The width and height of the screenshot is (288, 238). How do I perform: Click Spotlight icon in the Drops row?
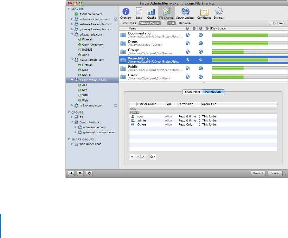pyautogui.click(x=201, y=43)
